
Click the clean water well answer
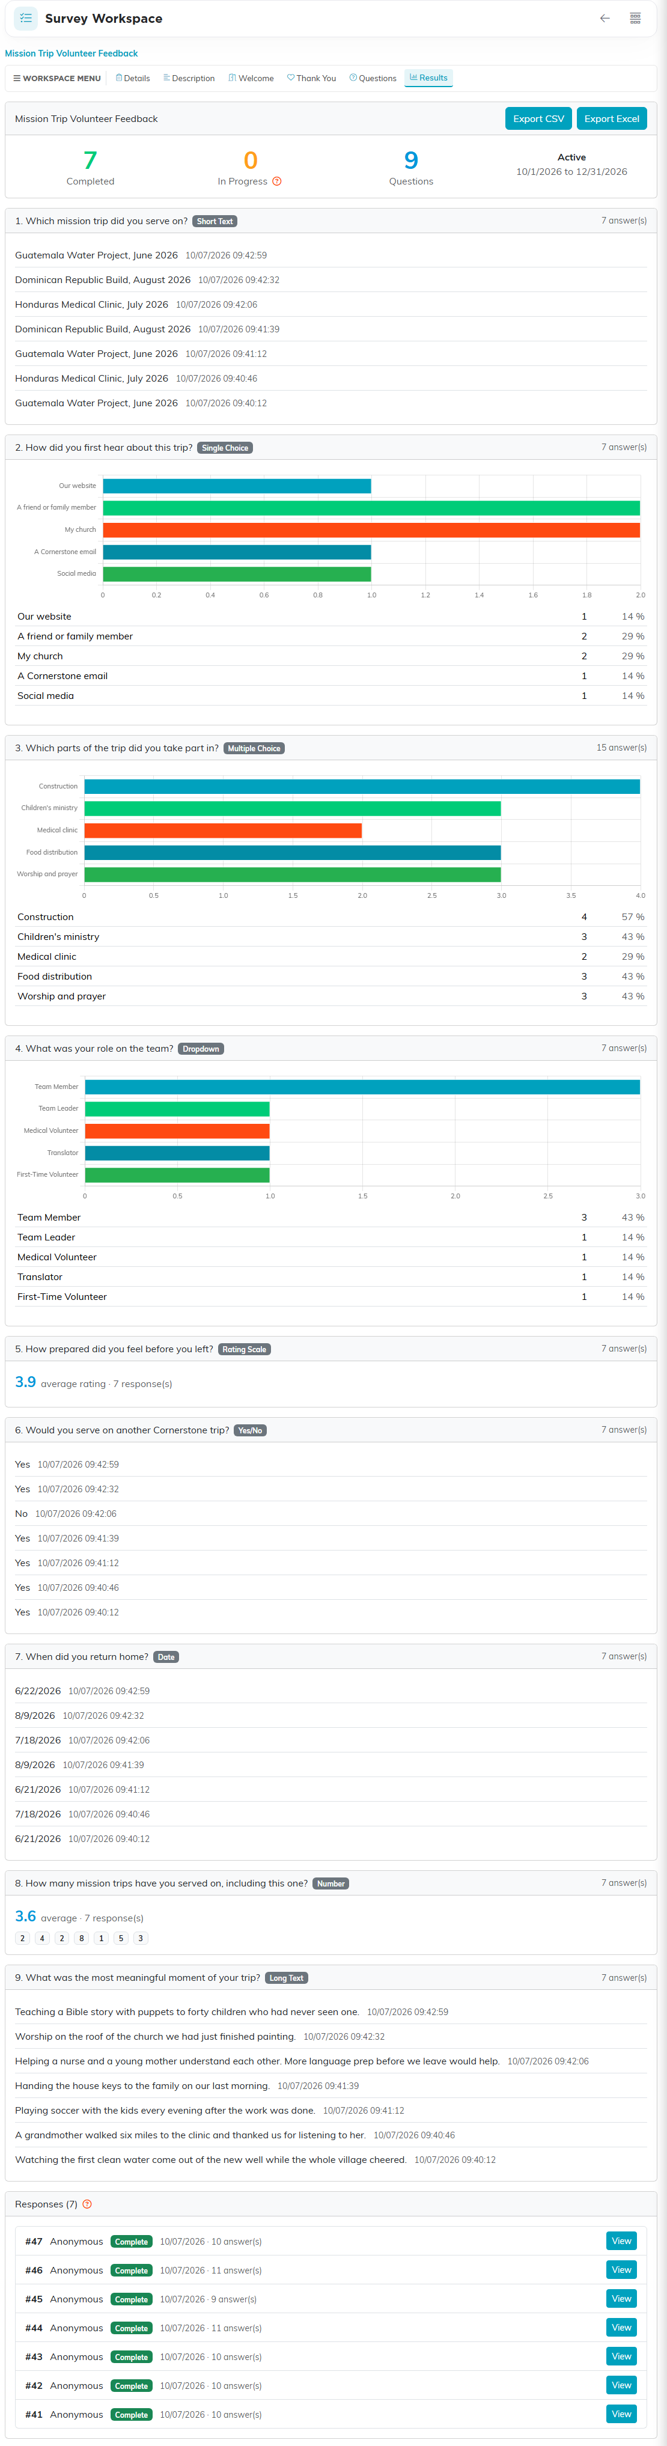pyautogui.click(x=211, y=2159)
